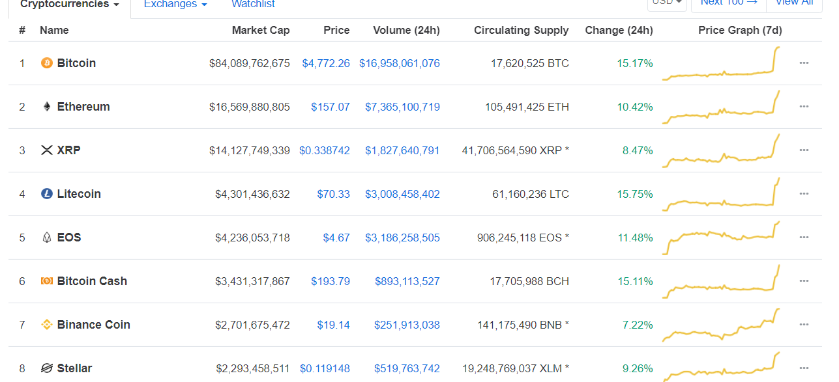This screenshot has height=382, width=839.
Task: Open the USD currency selector
Action: tap(667, 3)
